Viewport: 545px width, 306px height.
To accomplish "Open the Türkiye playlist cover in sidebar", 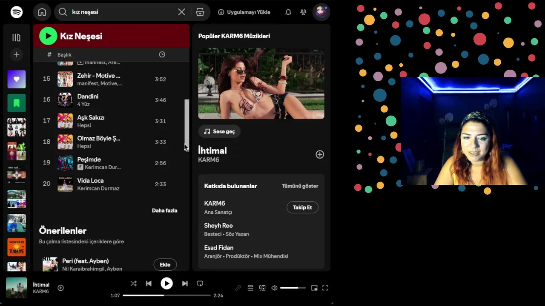I will click(16, 247).
